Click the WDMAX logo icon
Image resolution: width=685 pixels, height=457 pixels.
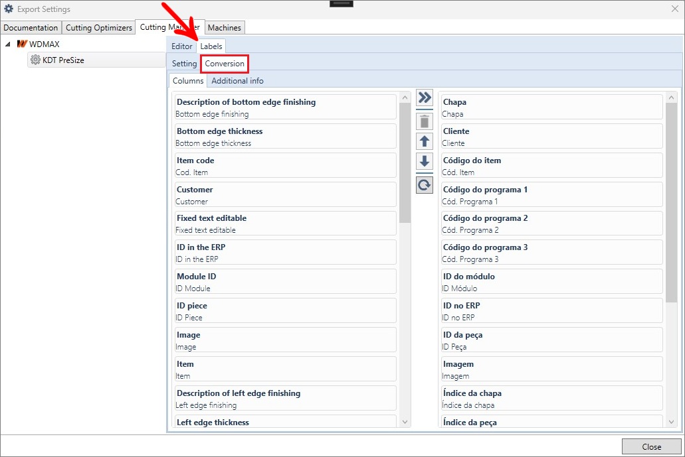click(x=23, y=44)
